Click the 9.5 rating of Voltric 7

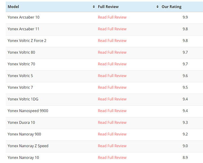click(185, 87)
